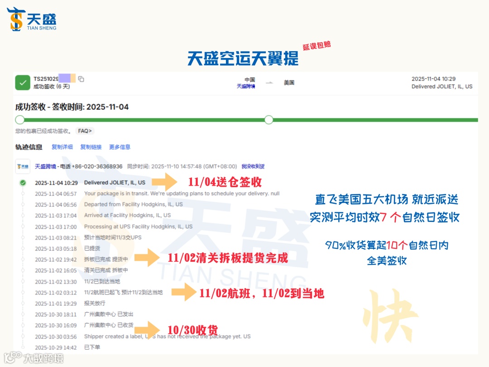Click the 成功签收 (6 天) status text
The image size is (489, 367).
click(52, 87)
